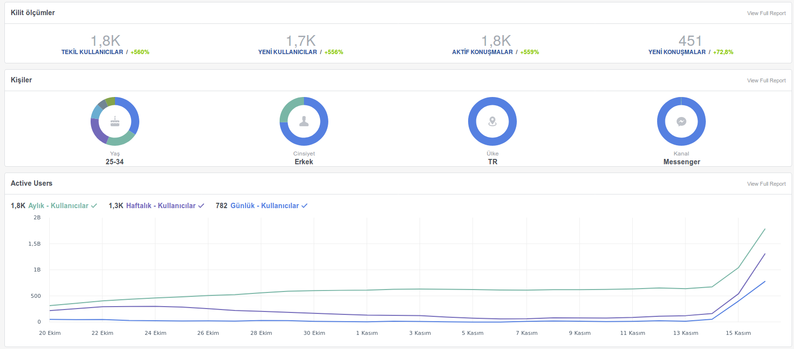
Task: Toggle the Aylık - Kullanıcılar series checkmark
Action: 94,206
